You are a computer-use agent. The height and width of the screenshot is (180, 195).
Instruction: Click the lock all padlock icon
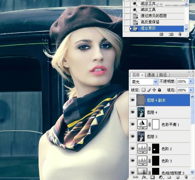coord(159,90)
